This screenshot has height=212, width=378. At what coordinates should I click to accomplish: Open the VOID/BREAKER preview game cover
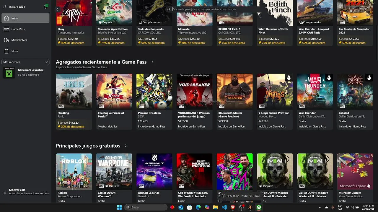click(x=195, y=91)
